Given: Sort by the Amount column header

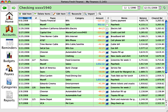Looking at the screenshot, I should 99,18.
